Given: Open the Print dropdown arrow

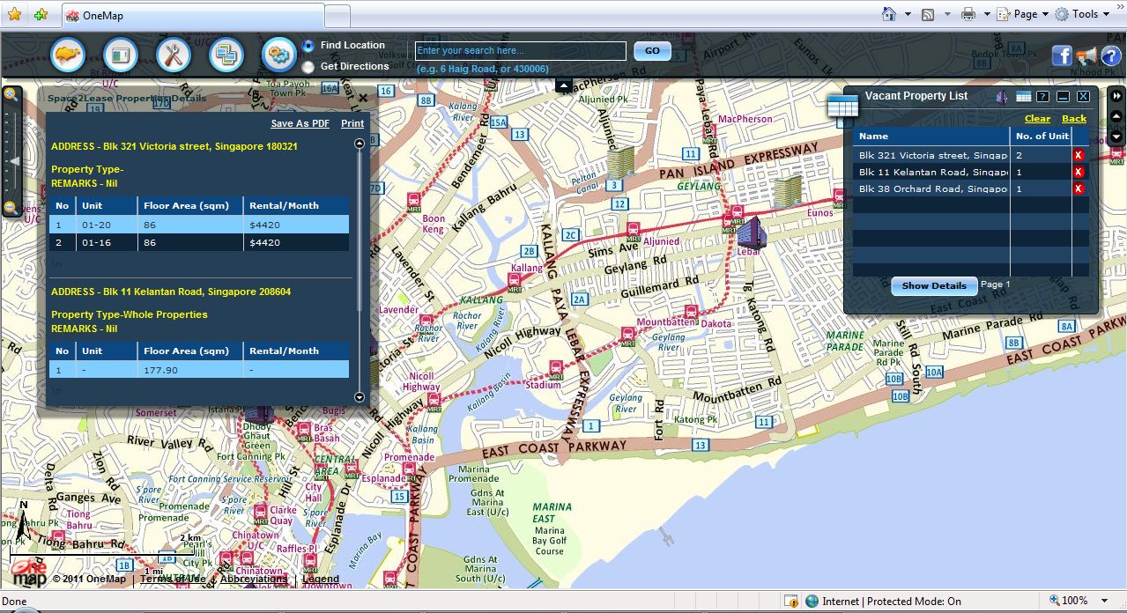Looking at the screenshot, I should (987, 14).
